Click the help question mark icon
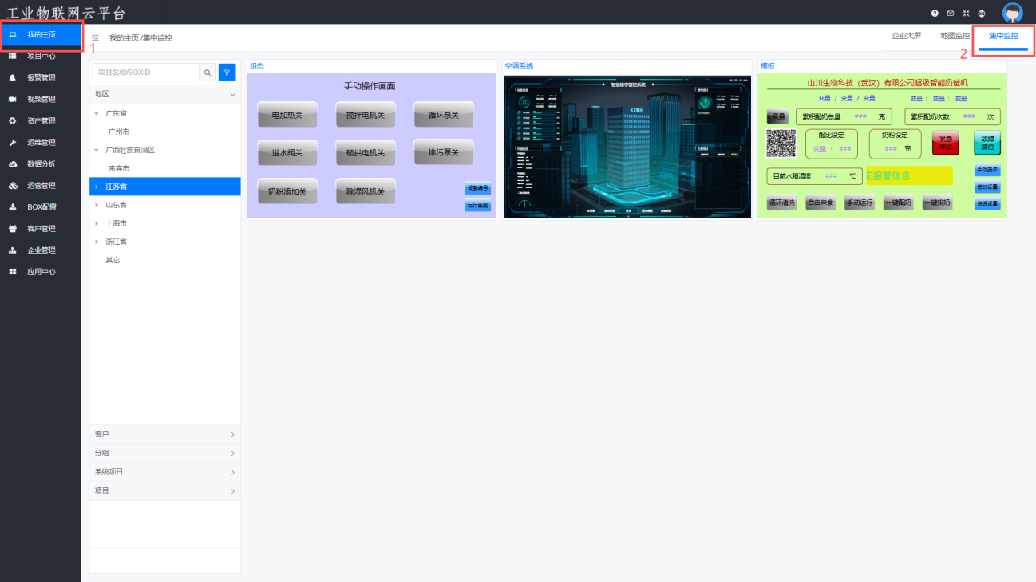This screenshot has width=1036, height=582. pos(935,14)
